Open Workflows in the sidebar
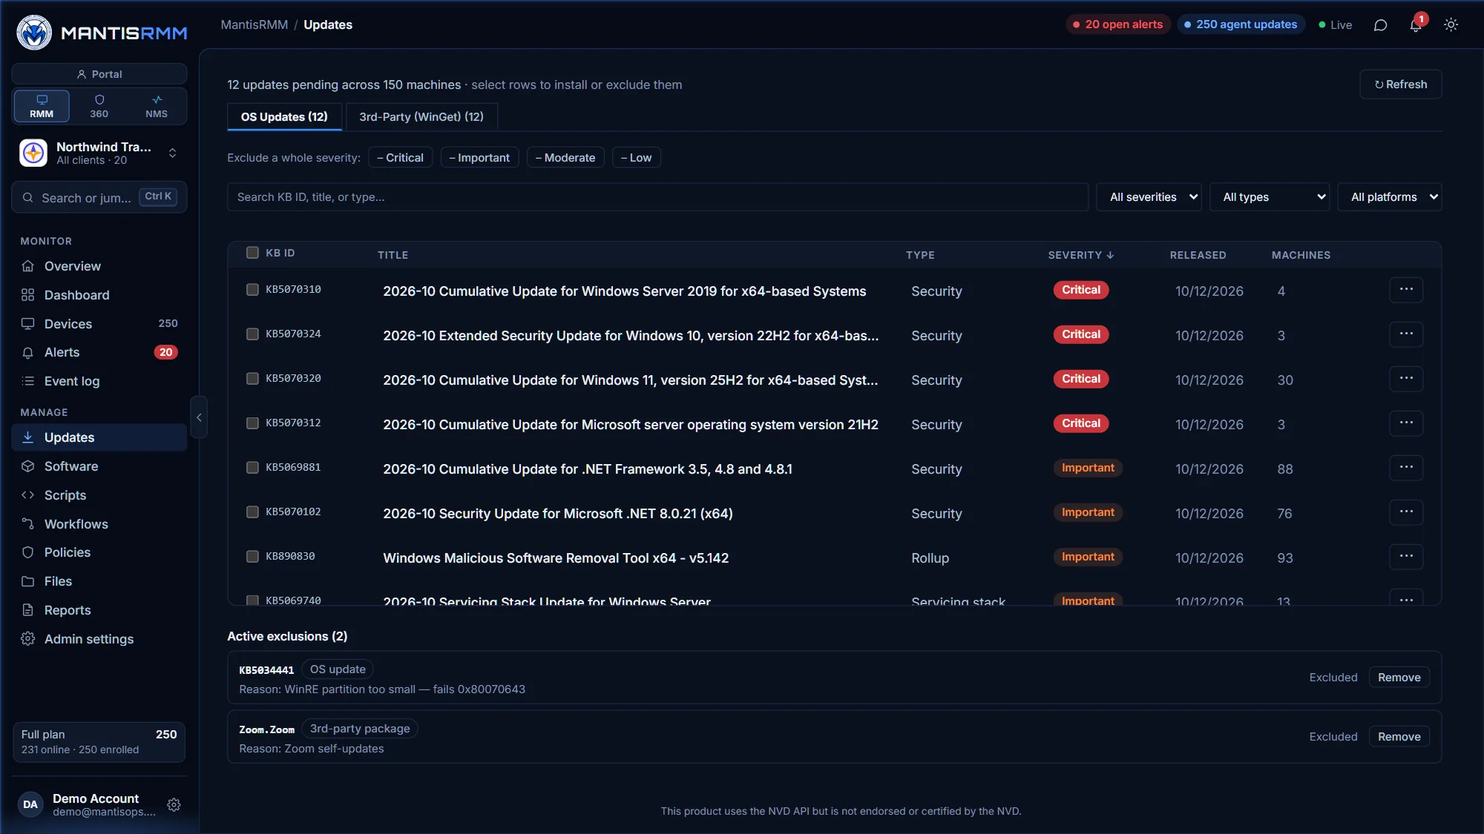Viewport: 1484px width, 834px height. (x=99, y=524)
